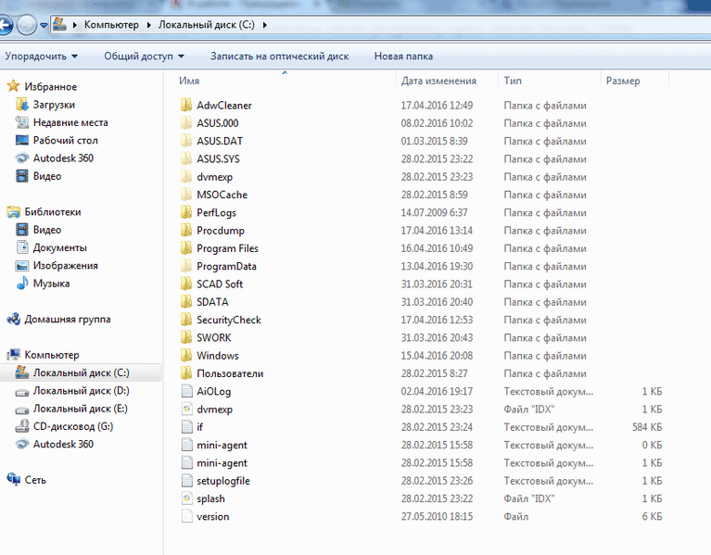Click the Autodesk 360 icon under Избранное
The height and width of the screenshot is (555, 711).
21,158
